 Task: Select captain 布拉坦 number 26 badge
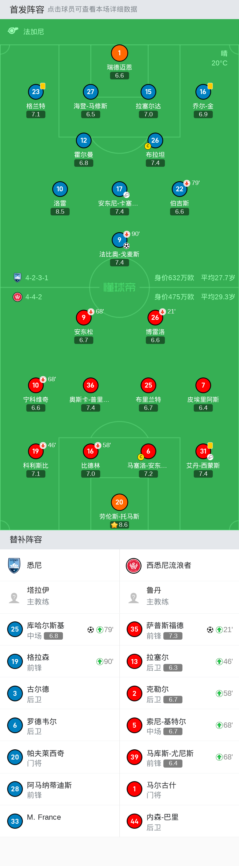pos(155,141)
